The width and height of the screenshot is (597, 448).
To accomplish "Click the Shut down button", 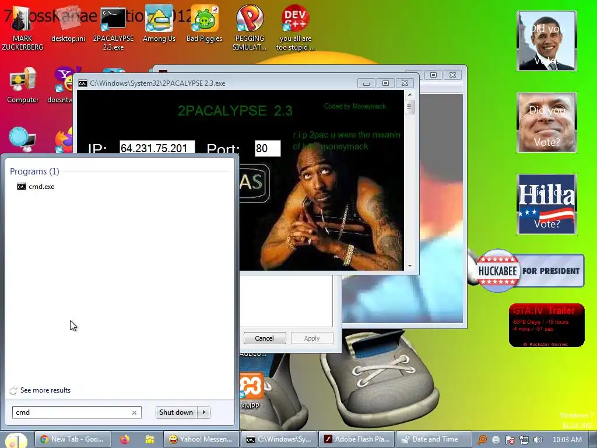I will [x=176, y=412].
